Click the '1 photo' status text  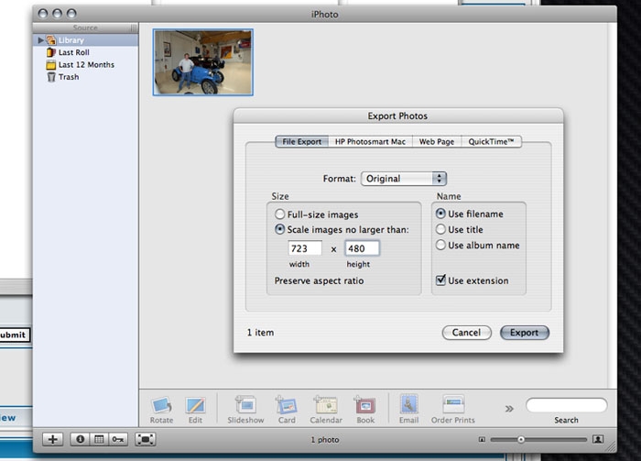click(325, 440)
